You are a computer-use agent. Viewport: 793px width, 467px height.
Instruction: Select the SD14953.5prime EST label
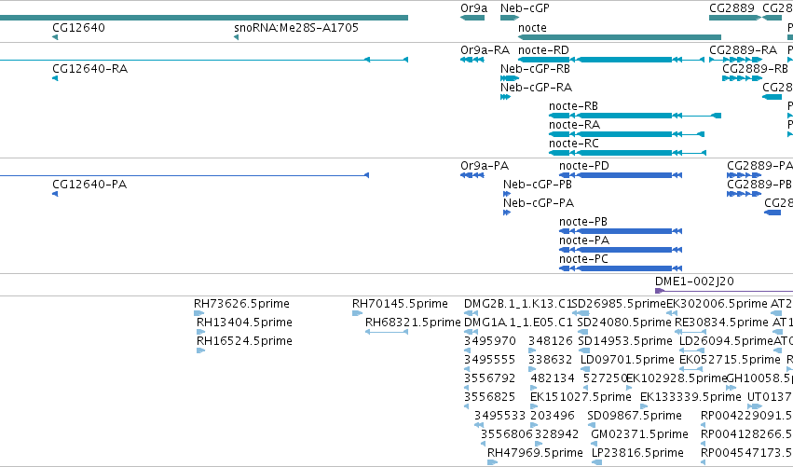pos(625,341)
